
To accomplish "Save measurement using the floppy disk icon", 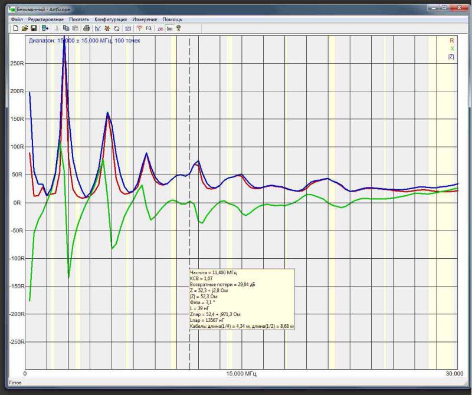I will pos(34,28).
